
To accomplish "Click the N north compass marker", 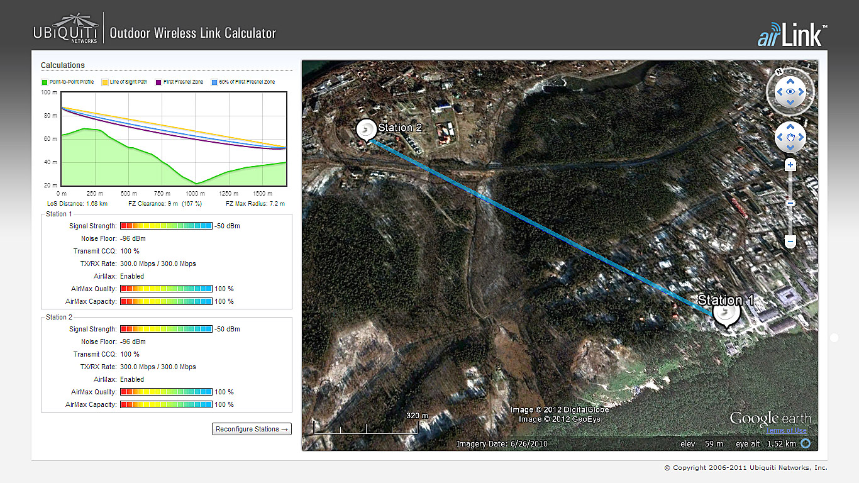I will (779, 71).
